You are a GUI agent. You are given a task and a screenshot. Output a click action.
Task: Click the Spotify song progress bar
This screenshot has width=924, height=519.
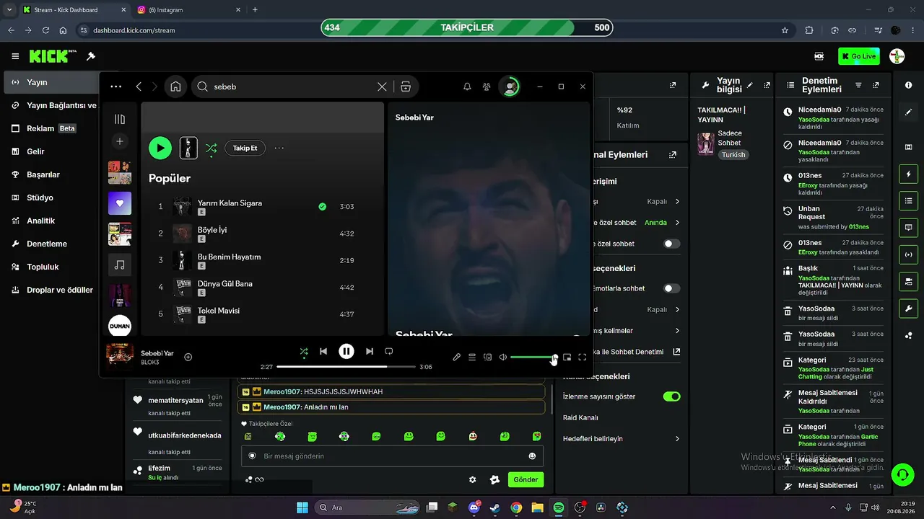(346, 367)
